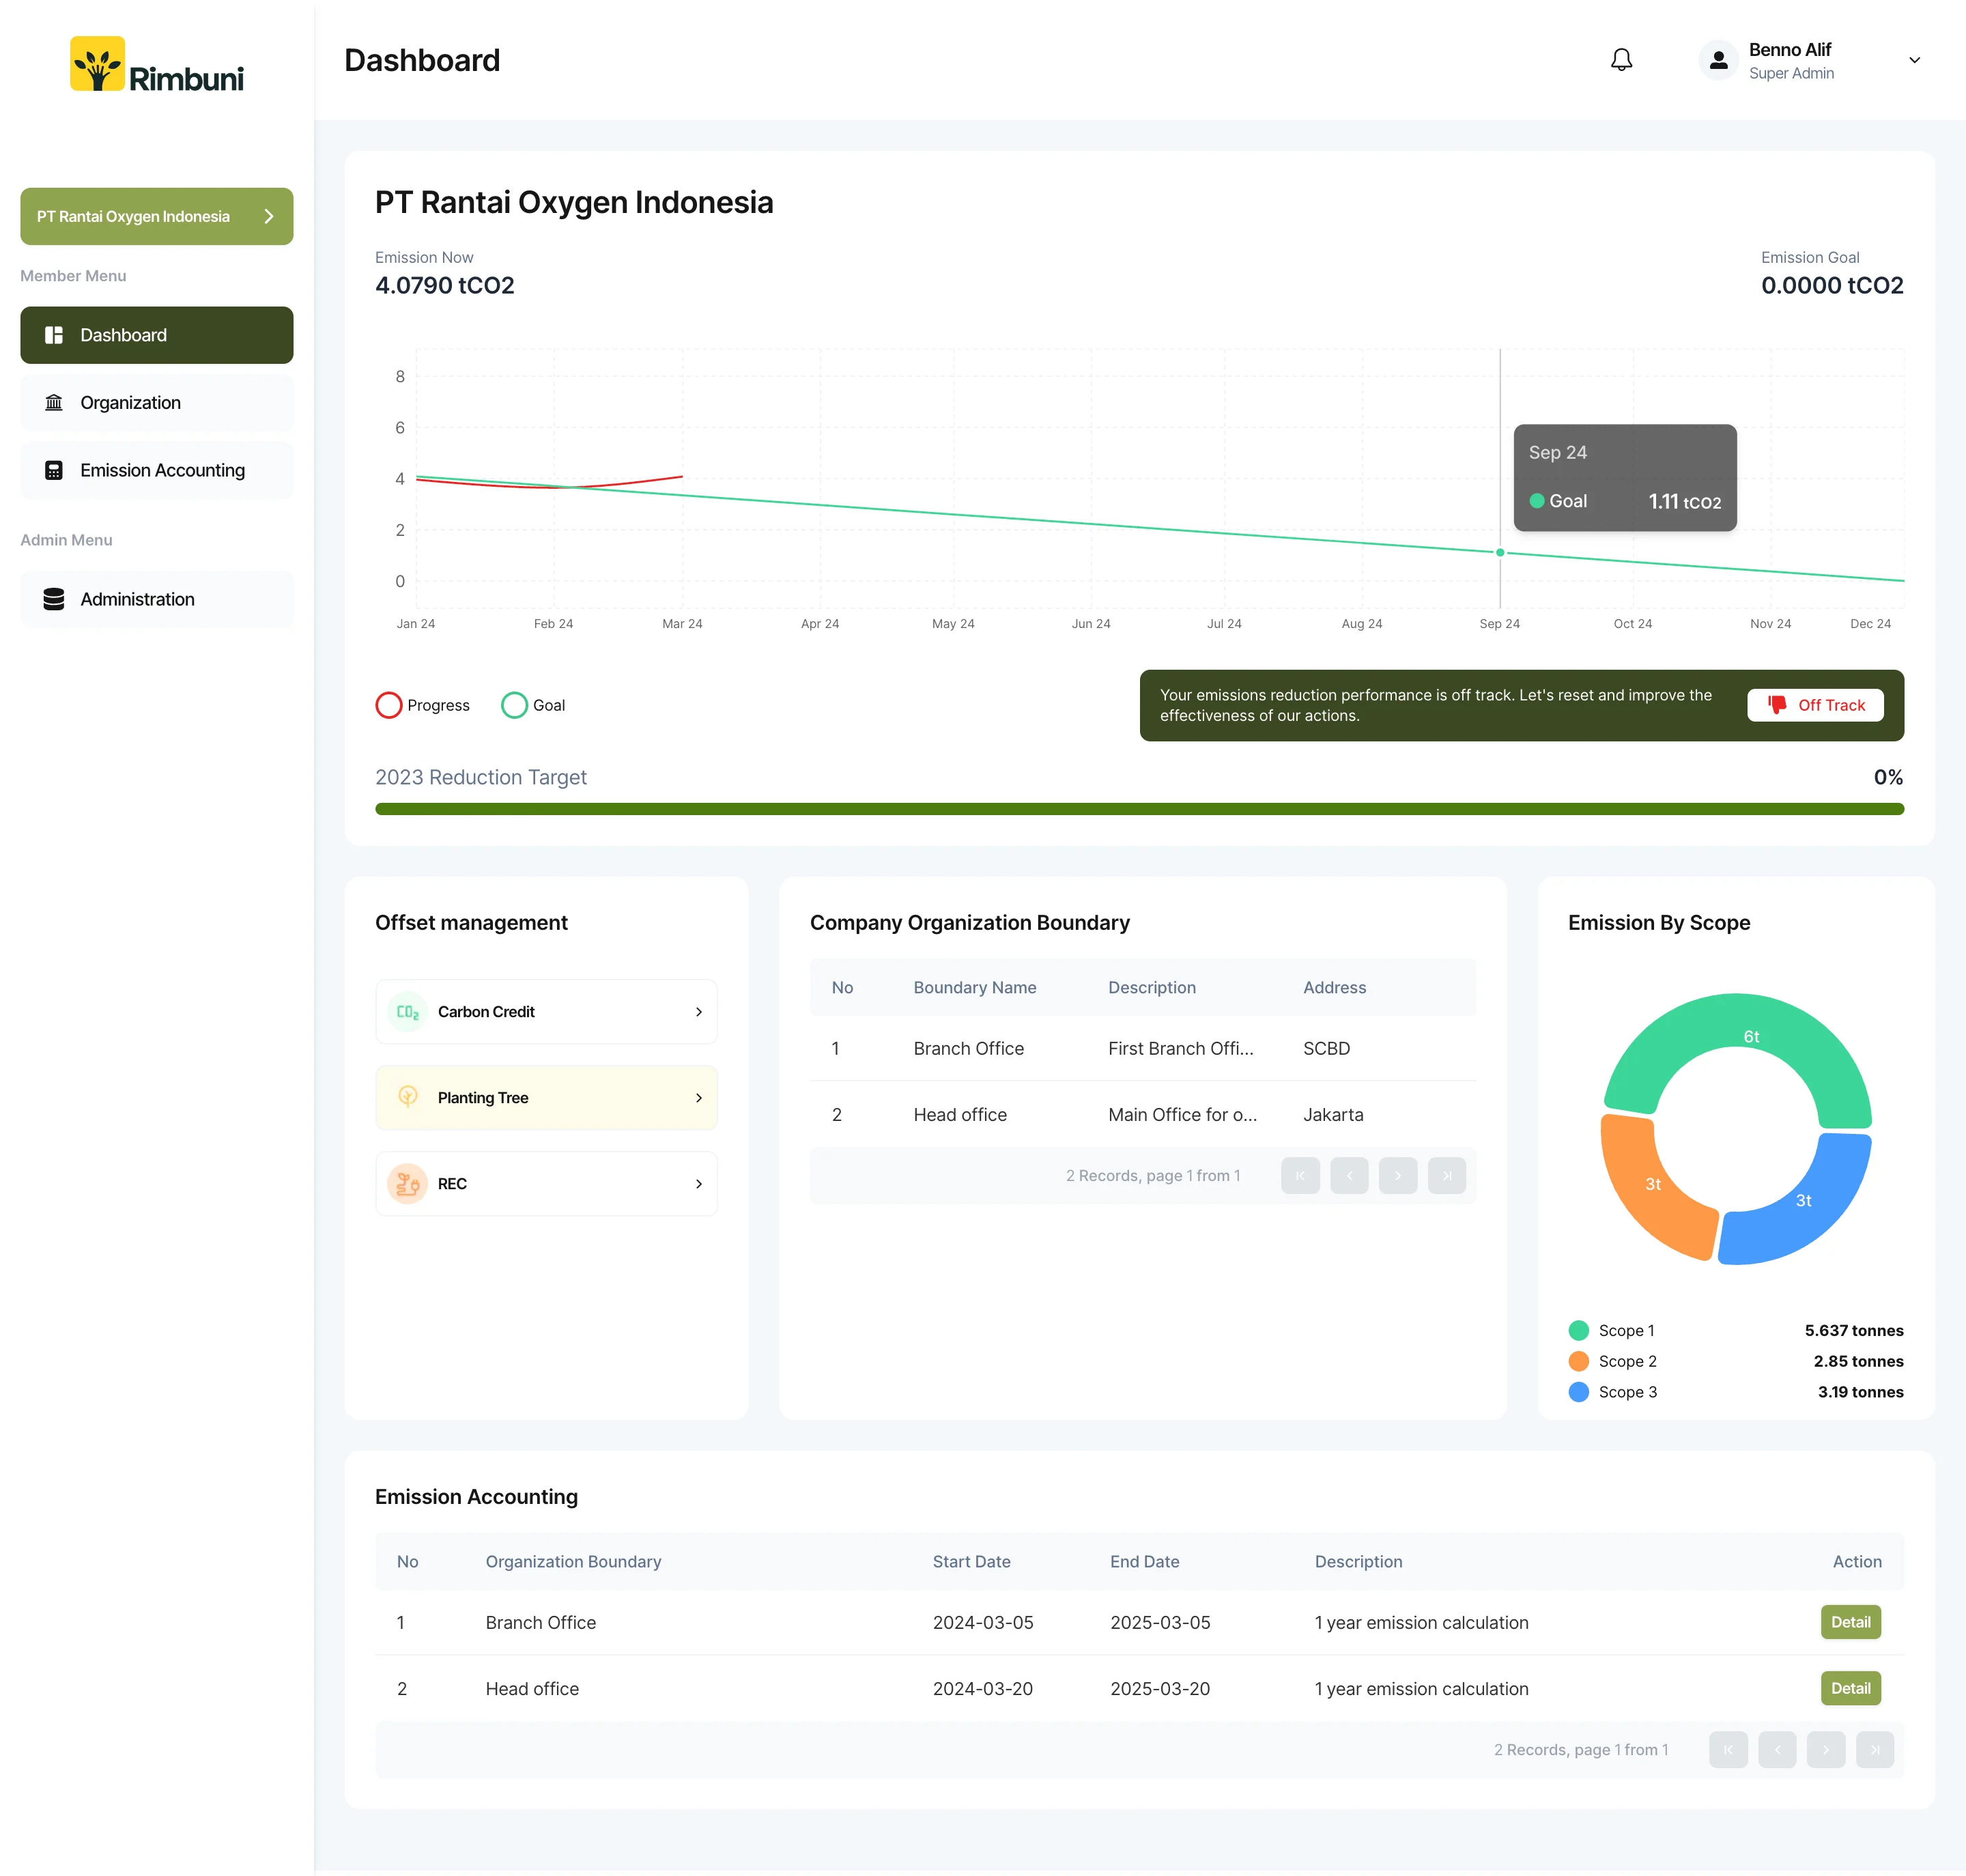Open the Benno Alif account dropdown

1913,60
